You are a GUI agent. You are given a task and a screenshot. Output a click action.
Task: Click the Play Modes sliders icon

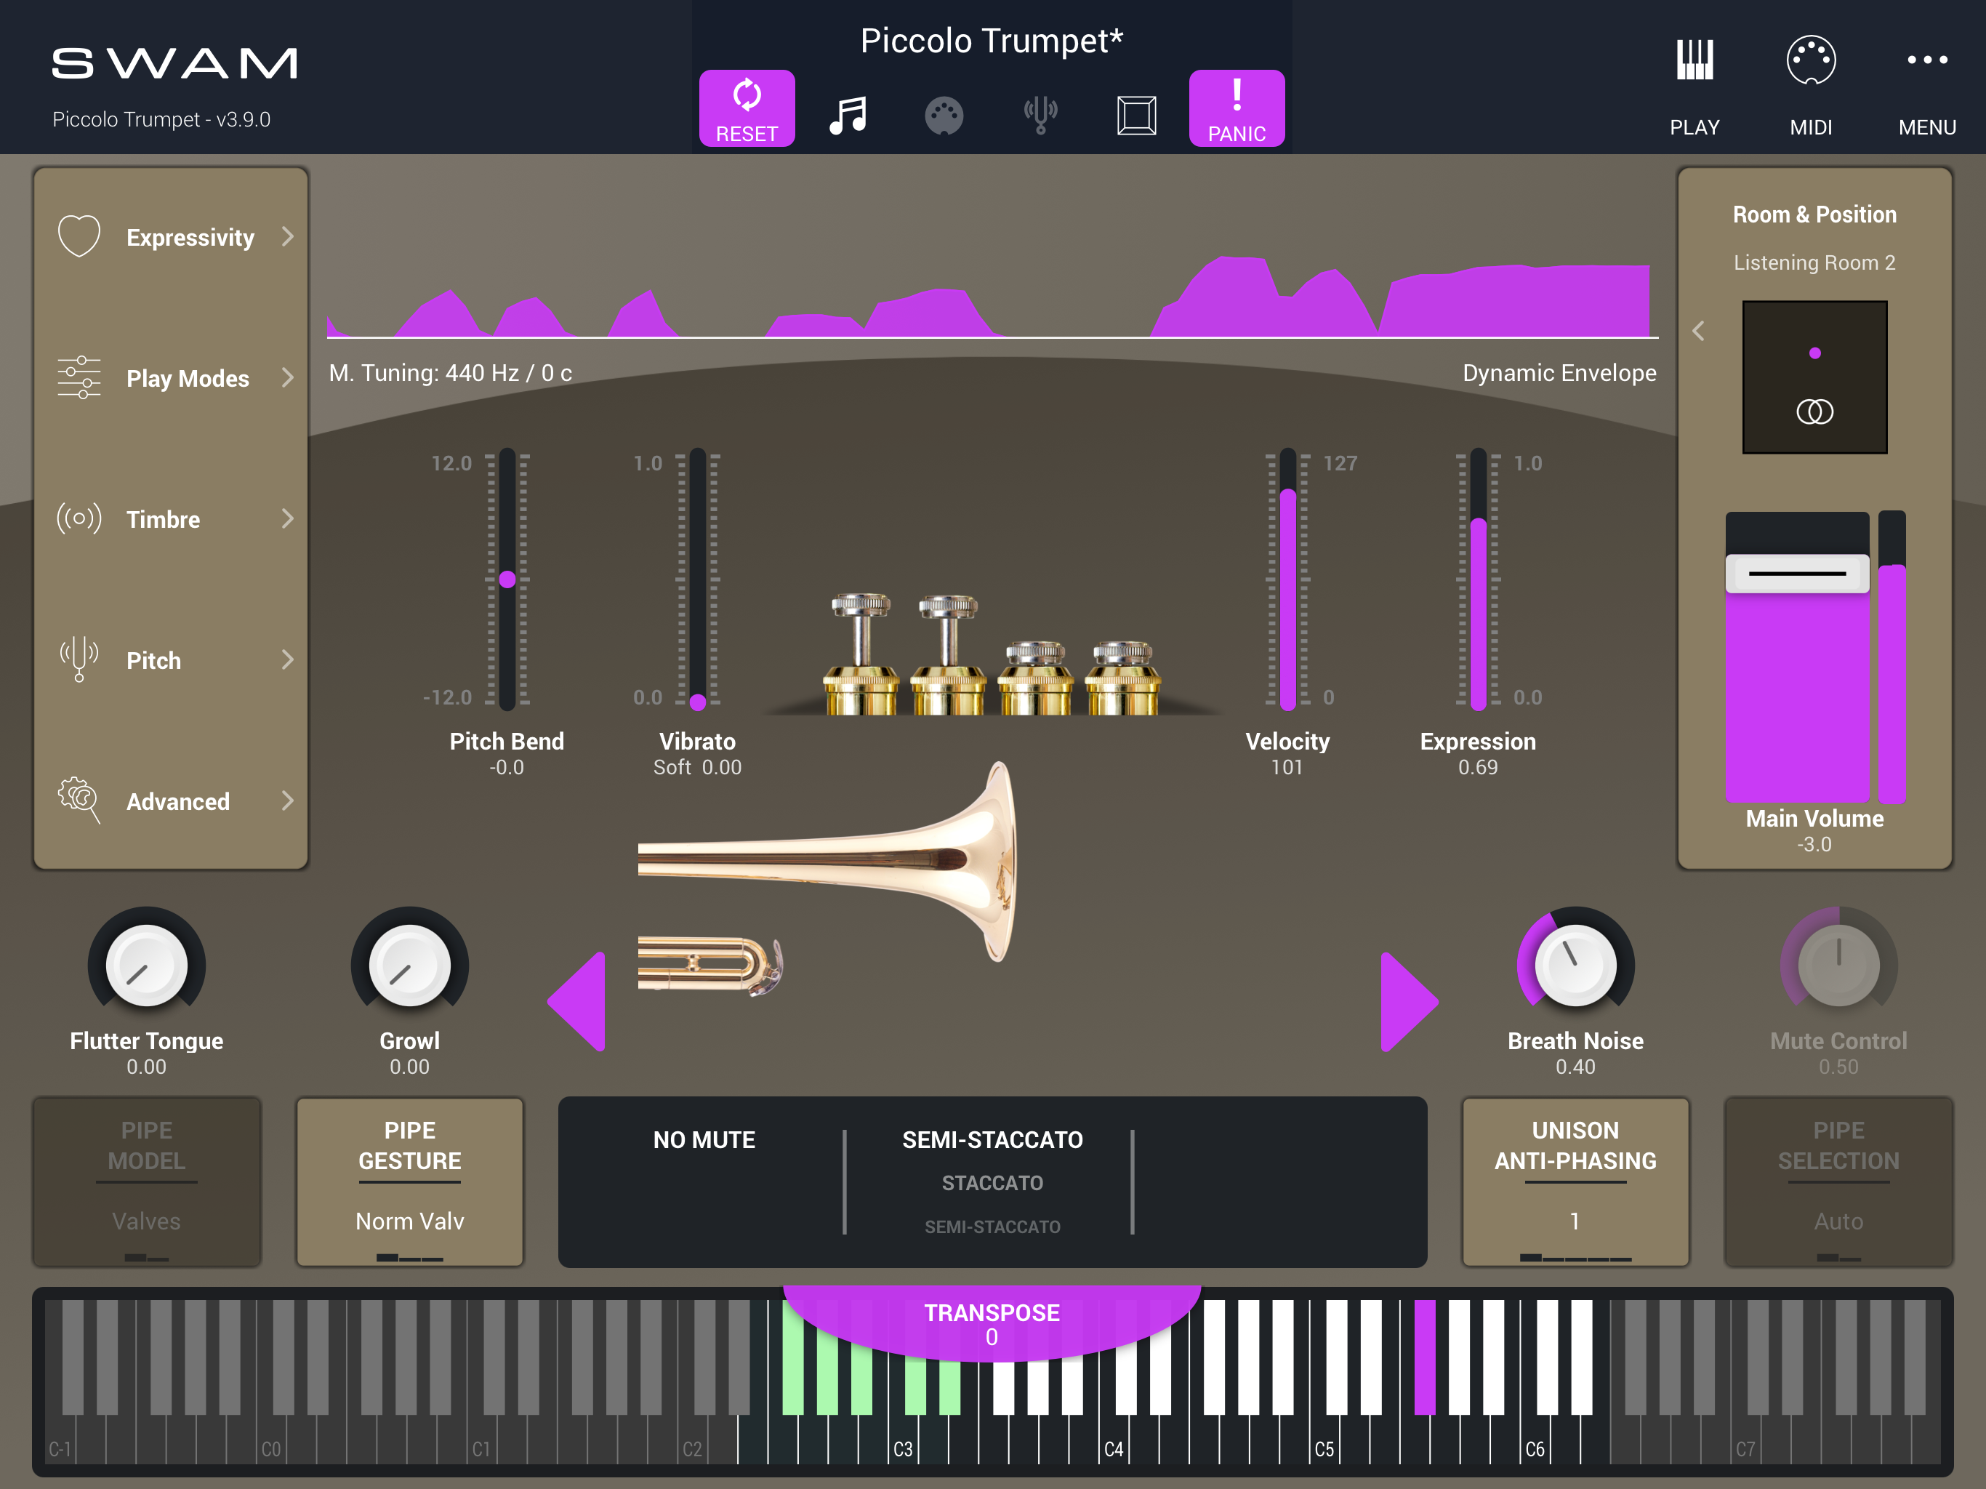[x=79, y=377]
